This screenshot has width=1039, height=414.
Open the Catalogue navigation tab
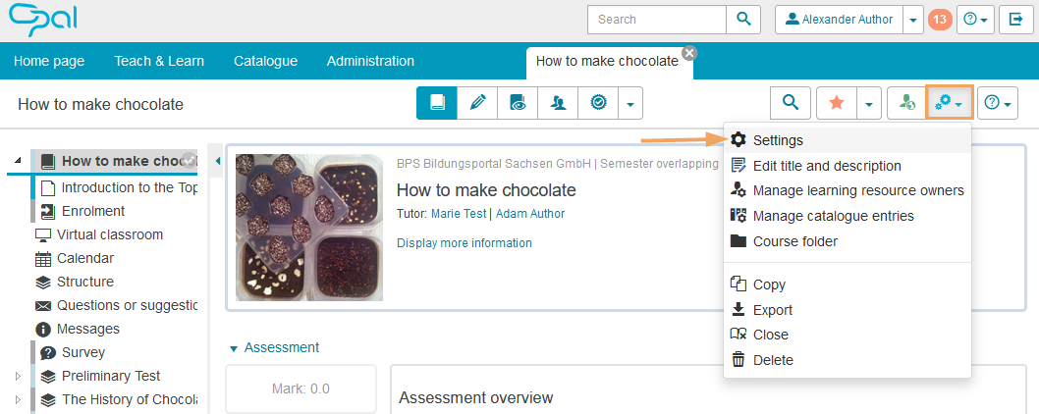[x=265, y=61]
